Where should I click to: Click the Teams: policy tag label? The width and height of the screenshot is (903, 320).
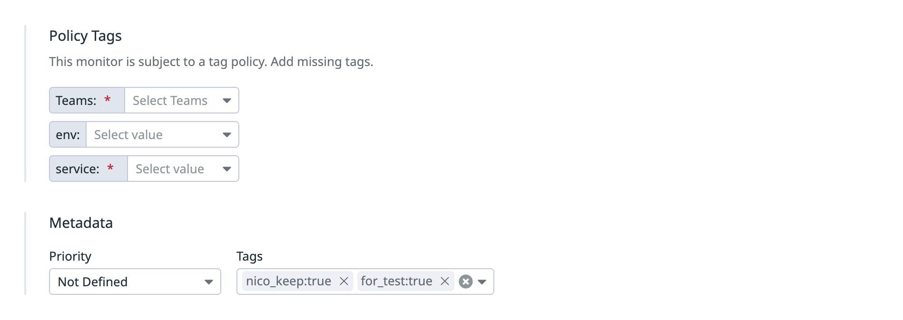click(76, 101)
